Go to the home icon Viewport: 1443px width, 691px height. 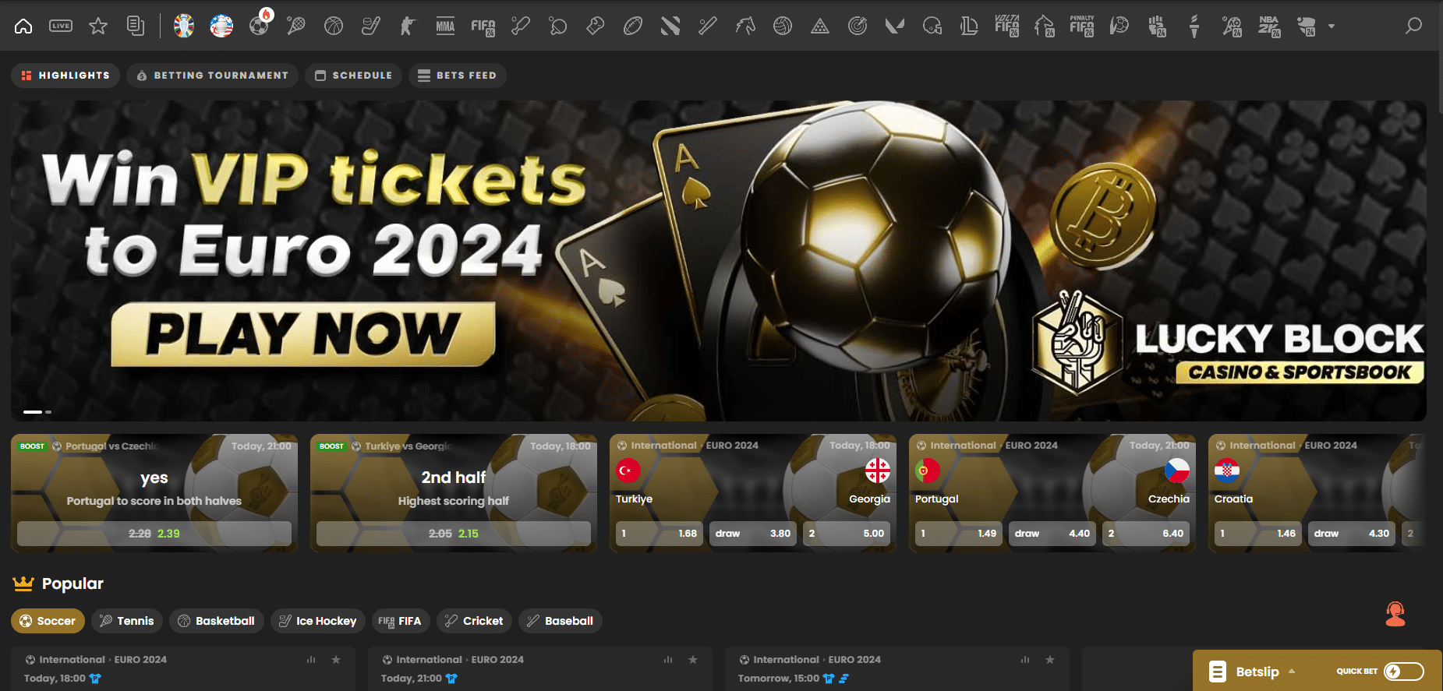23,26
